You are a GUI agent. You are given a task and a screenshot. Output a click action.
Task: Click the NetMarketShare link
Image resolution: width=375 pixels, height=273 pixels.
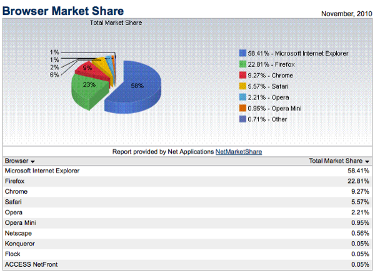point(239,151)
